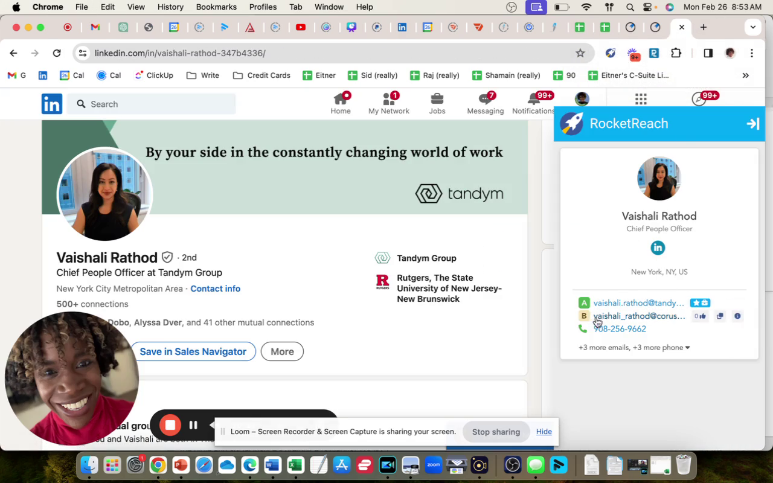The width and height of the screenshot is (773, 483).
Task: Click the Chrome address bar URL
Action: pyautogui.click(x=180, y=53)
